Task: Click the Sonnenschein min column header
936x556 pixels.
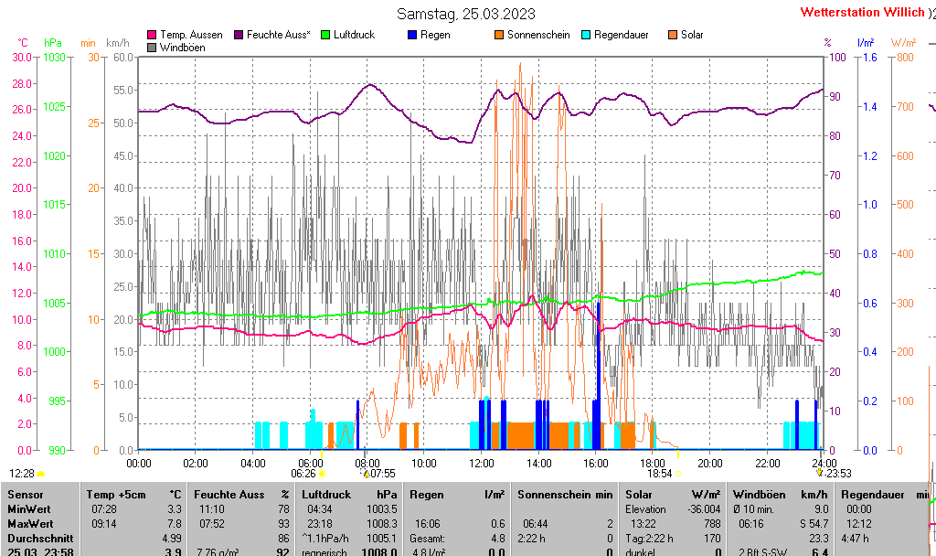Action: click(565, 495)
